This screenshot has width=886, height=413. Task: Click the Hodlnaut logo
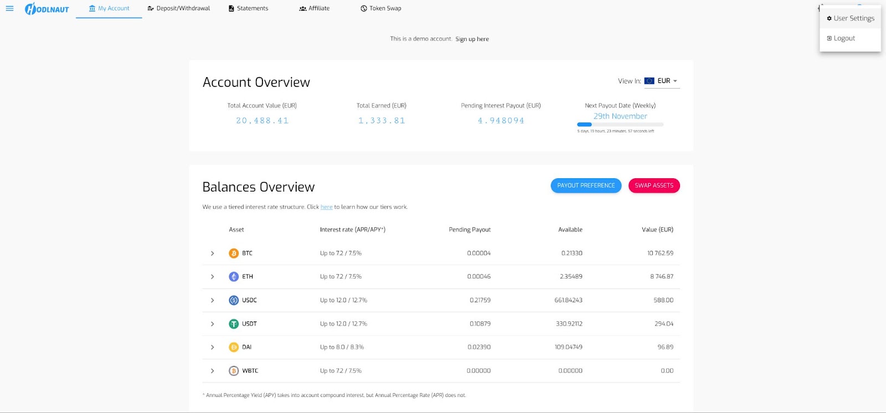click(x=47, y=9)
